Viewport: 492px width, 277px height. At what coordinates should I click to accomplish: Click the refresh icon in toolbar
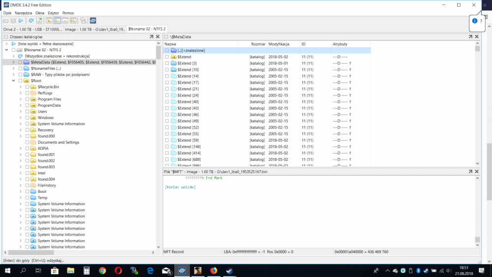tap(31, 21)
